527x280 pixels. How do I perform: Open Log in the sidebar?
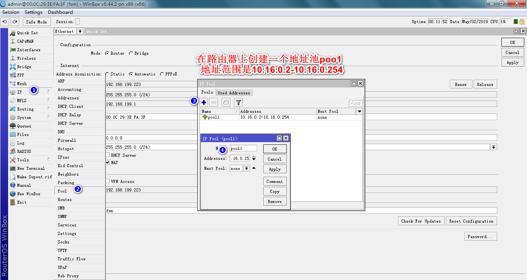20,143
